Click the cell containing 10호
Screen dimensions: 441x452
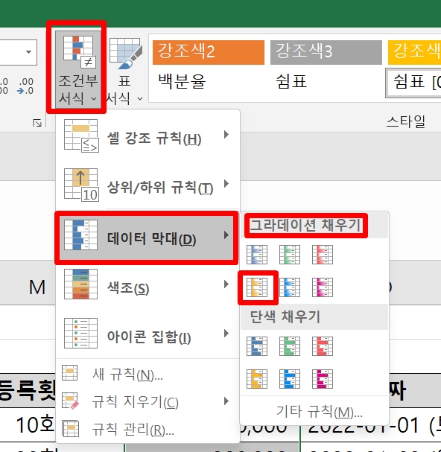(28, 425)
